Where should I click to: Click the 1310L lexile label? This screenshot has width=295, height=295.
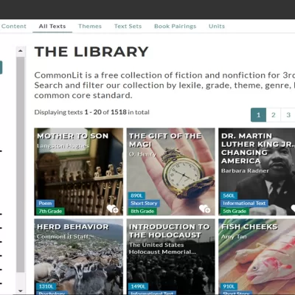pyautogui.click(x=46, y=286)
